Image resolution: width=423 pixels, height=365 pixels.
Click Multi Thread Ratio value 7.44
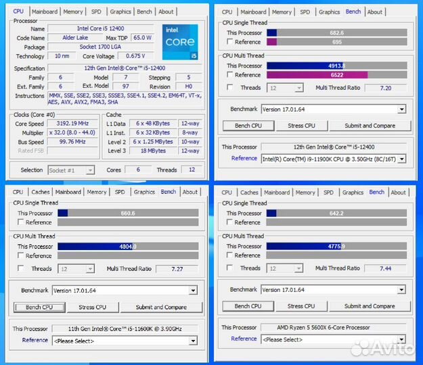coord(385,268)
